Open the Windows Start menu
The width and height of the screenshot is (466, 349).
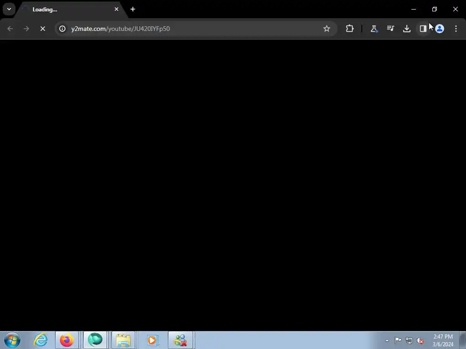click(x=12, y=340)
